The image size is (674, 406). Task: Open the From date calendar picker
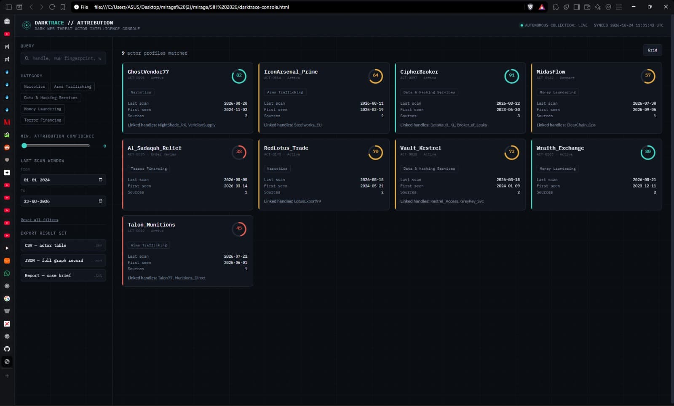tap(100, 179)
